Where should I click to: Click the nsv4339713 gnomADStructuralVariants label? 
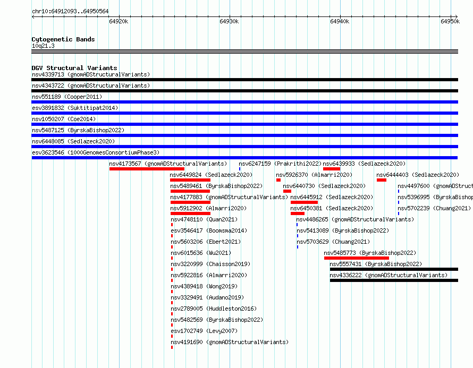pos(91,74)
